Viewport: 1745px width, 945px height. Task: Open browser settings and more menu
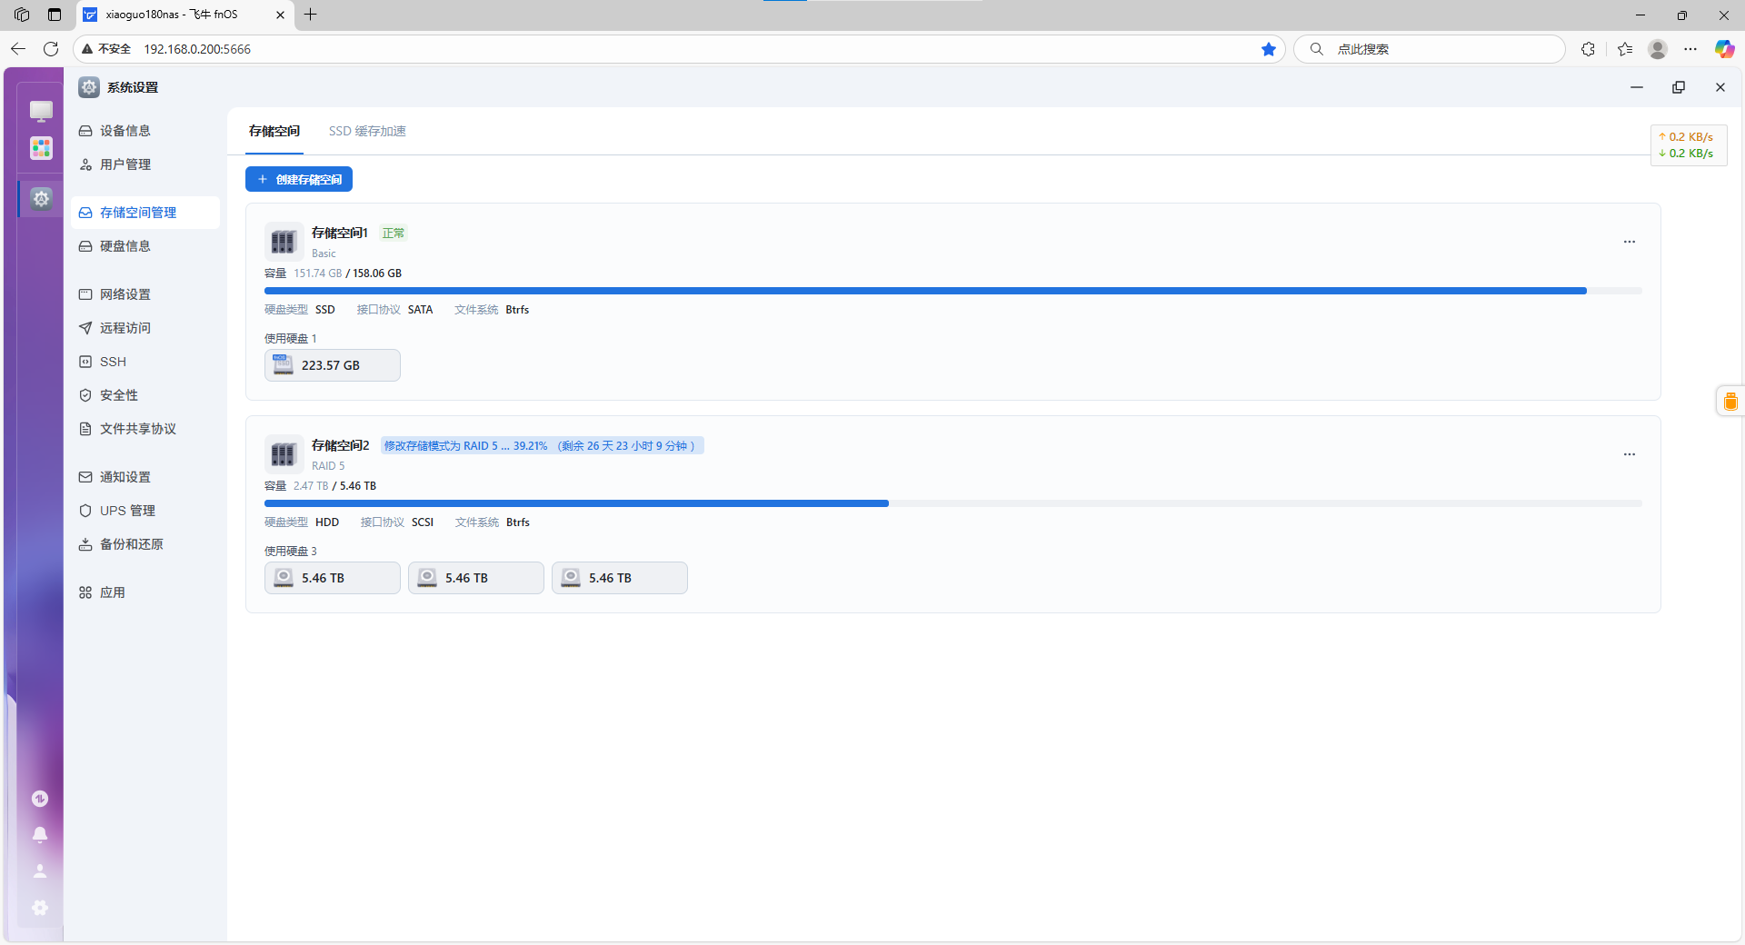click(1690, 49)
